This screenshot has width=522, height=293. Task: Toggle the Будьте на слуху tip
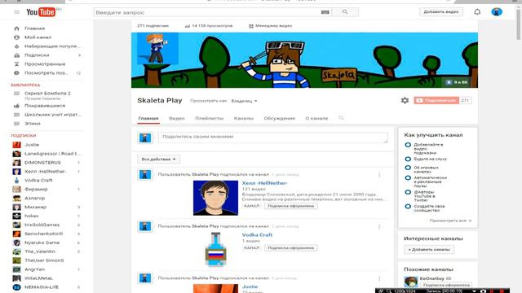(x=408, y=160)
